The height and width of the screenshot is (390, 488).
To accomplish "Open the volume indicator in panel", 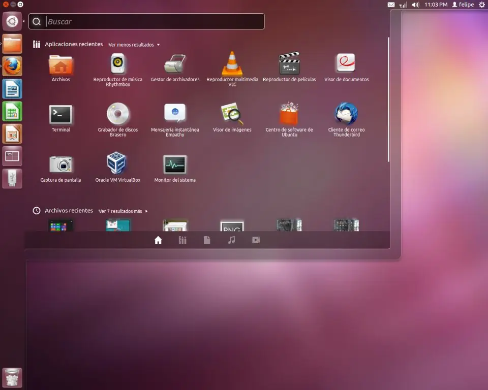I will pyautogui.click(x=415, y=5).
